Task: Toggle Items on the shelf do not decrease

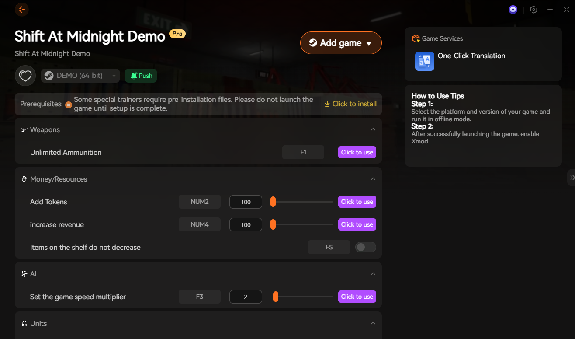Action: [x=365, y=247]
